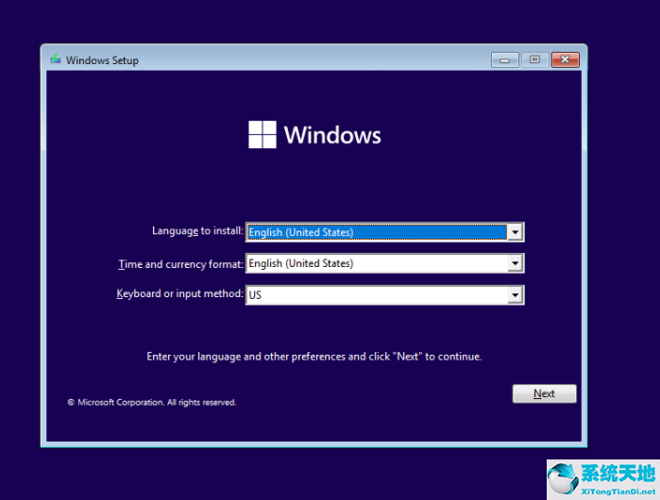Click the Microsoft Corporation copyright text

click(x=152, y=403)
